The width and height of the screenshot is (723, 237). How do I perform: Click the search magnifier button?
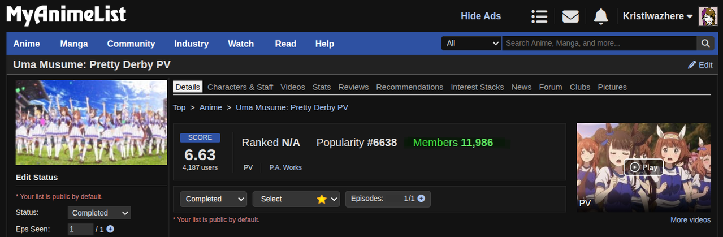pyautogui.click(x=705, y=43)
